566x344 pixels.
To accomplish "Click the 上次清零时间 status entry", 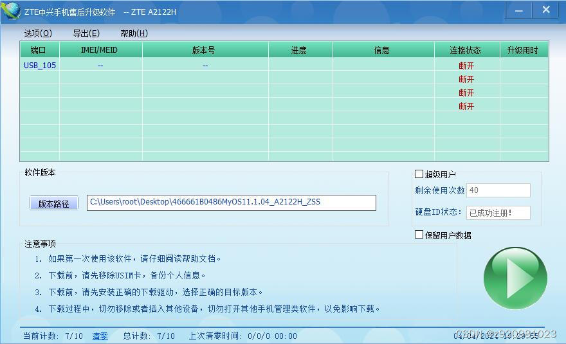I will click(243, 336).
